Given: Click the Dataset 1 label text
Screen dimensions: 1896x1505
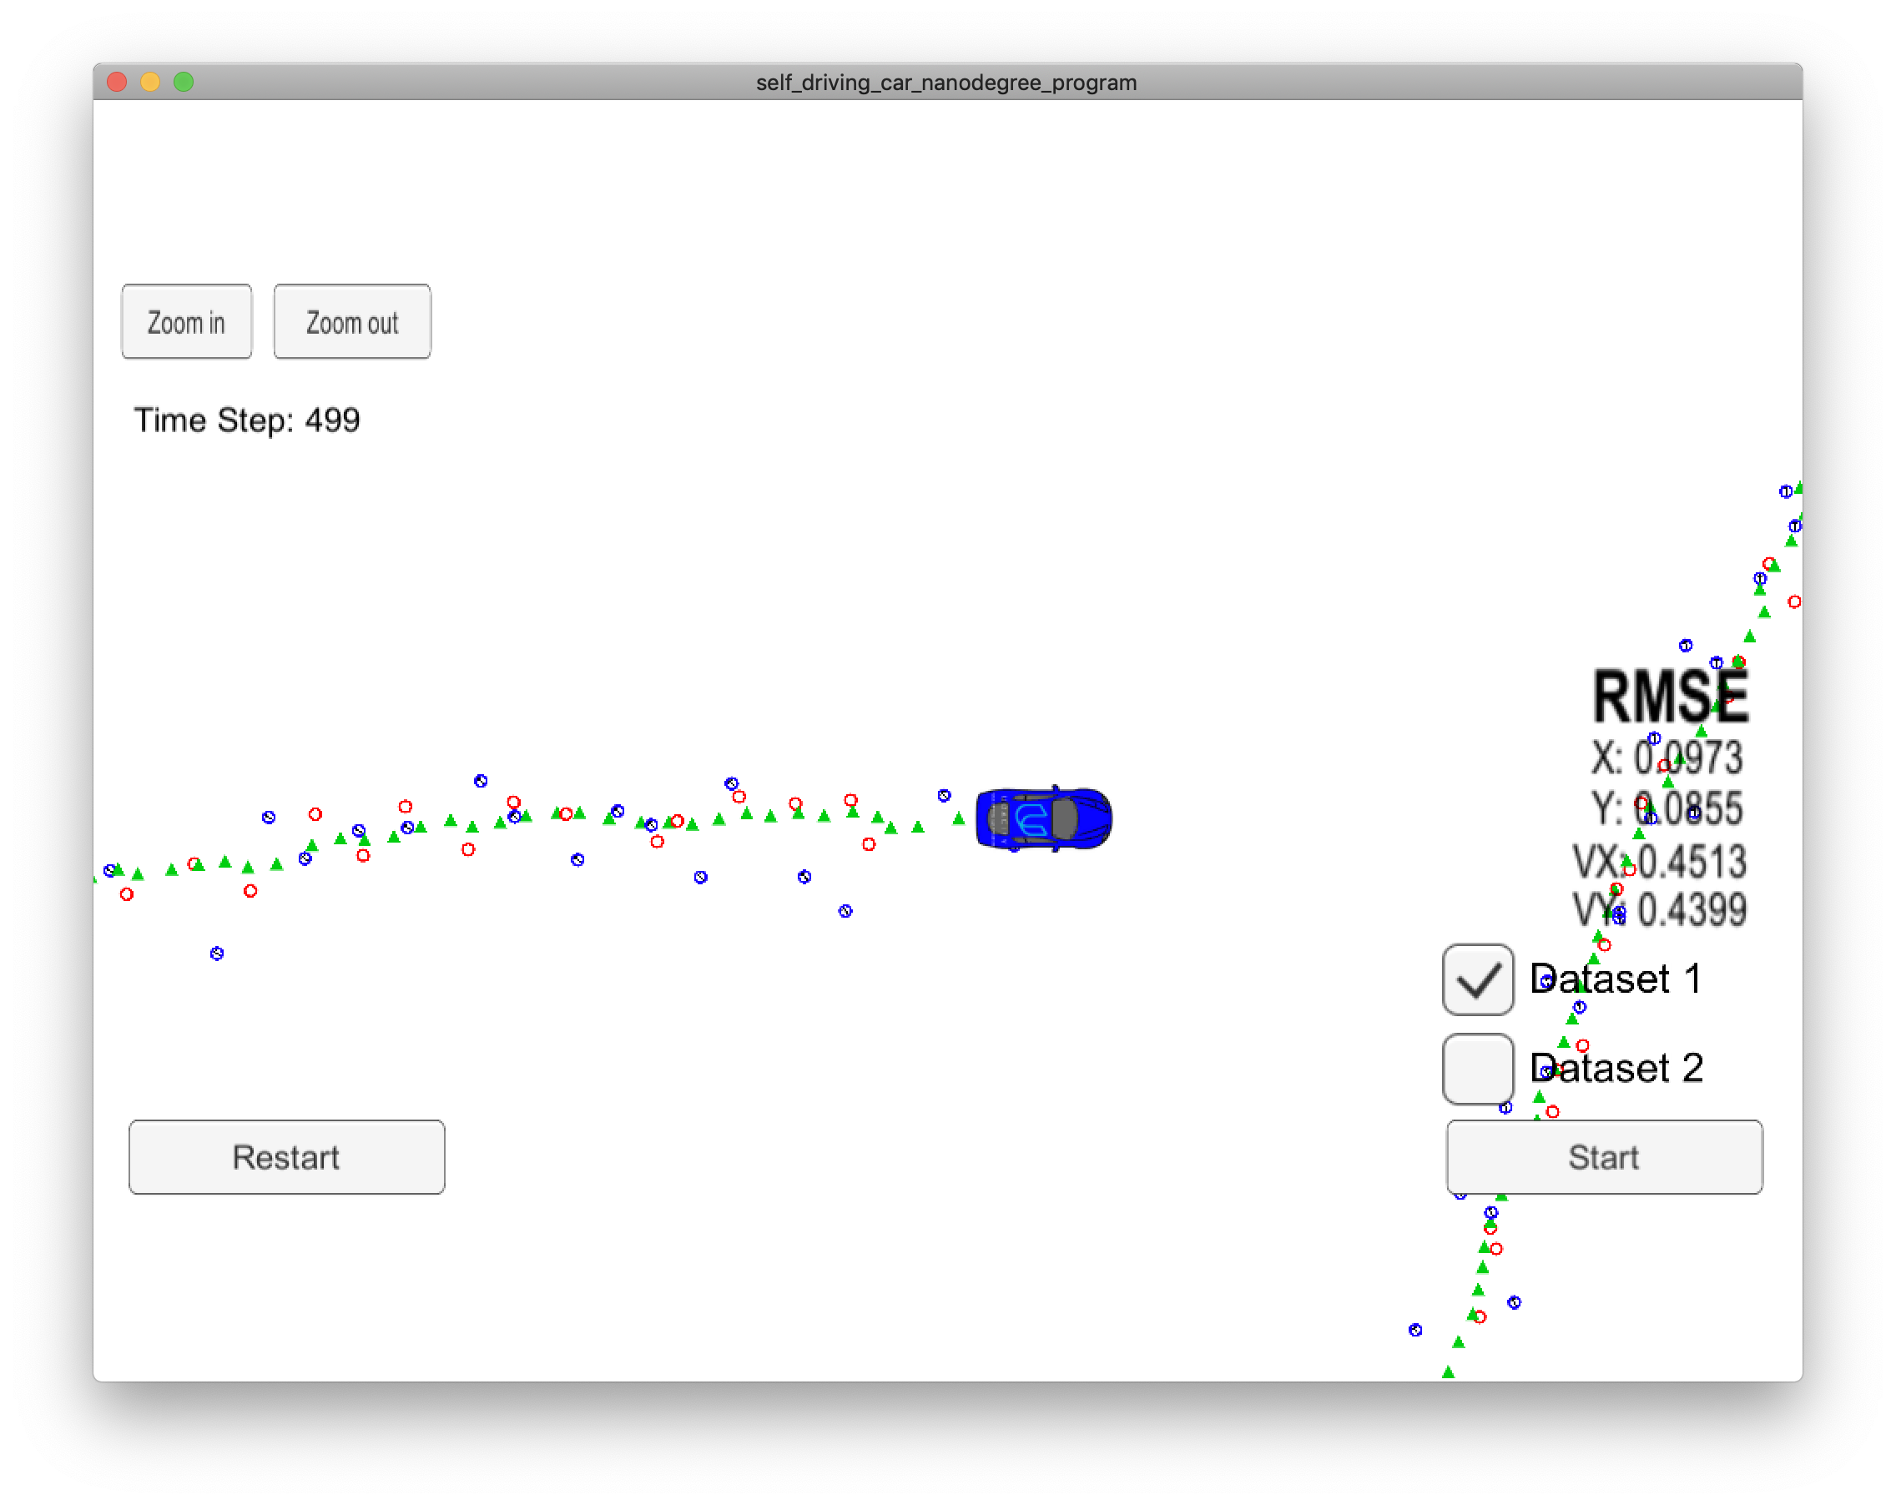Looking at the screenshot, I should point(1616,979).
